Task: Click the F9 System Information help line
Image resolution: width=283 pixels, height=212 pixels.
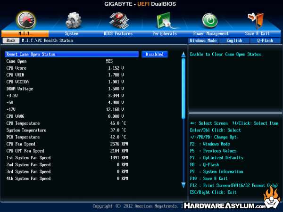Action: [216, 171]
